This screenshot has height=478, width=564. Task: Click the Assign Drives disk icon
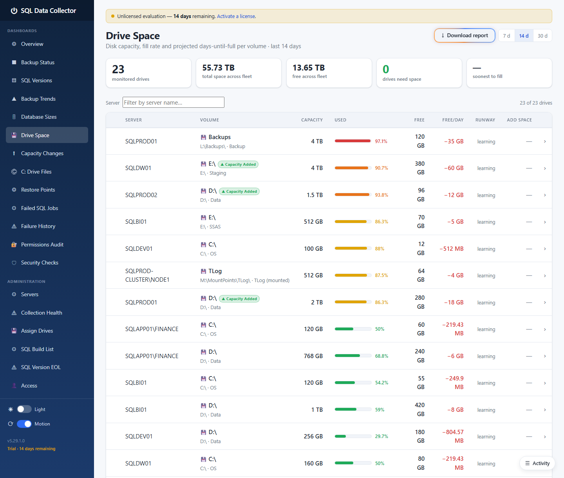click(14, 331)
